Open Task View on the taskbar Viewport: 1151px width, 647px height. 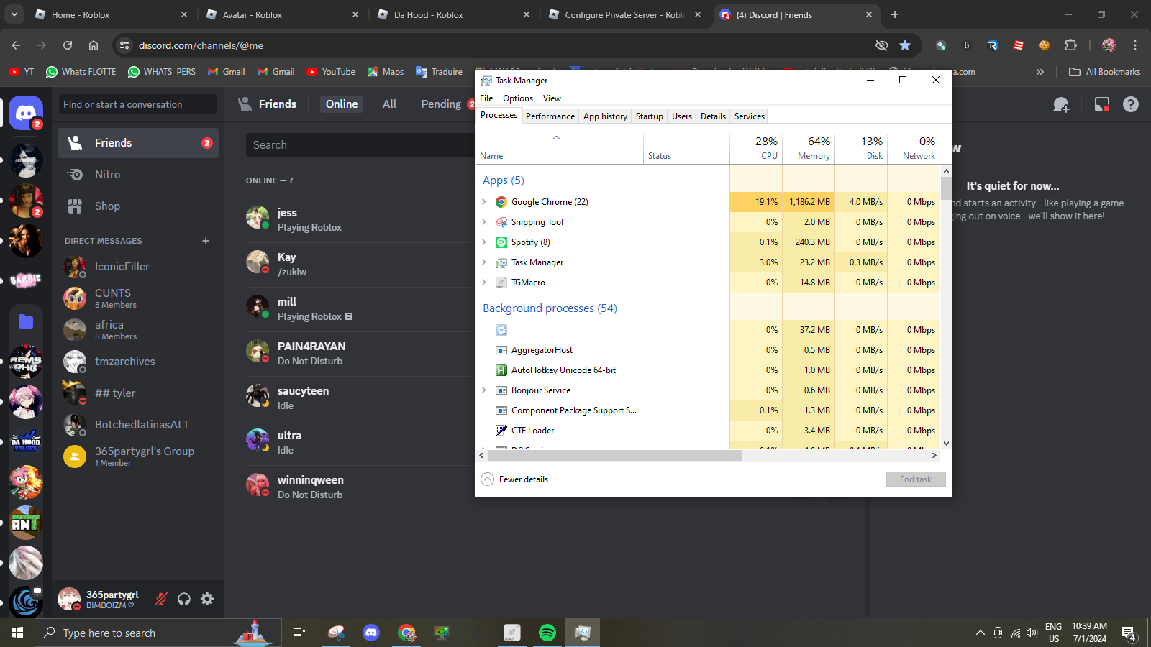[299, 633]
